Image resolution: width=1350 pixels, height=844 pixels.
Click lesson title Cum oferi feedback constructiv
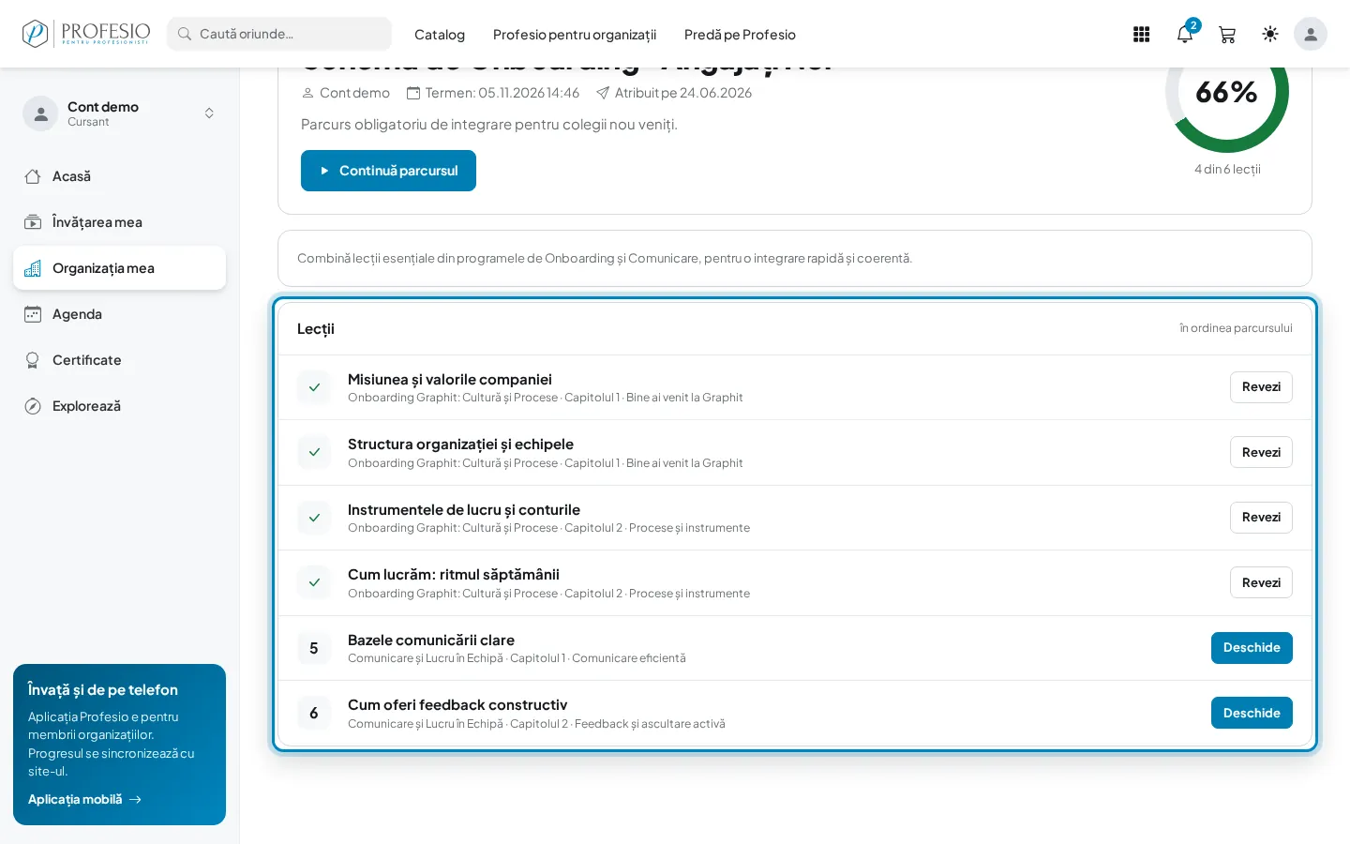457,705
